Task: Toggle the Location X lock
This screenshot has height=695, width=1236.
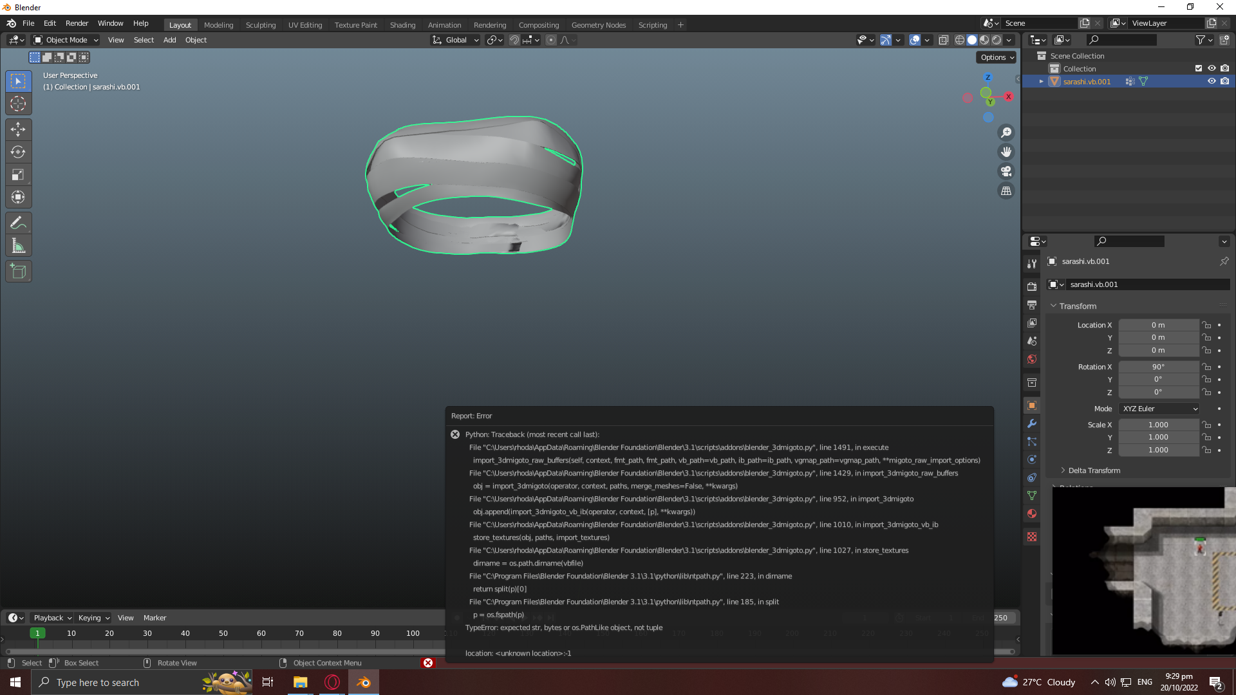Action: coord(1207,325)
